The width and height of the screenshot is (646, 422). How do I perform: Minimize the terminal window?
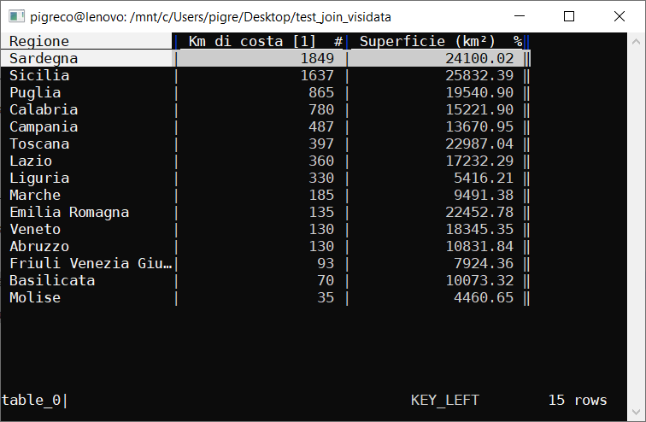point(529,16)
